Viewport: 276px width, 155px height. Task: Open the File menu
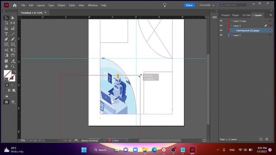(23, 5)
